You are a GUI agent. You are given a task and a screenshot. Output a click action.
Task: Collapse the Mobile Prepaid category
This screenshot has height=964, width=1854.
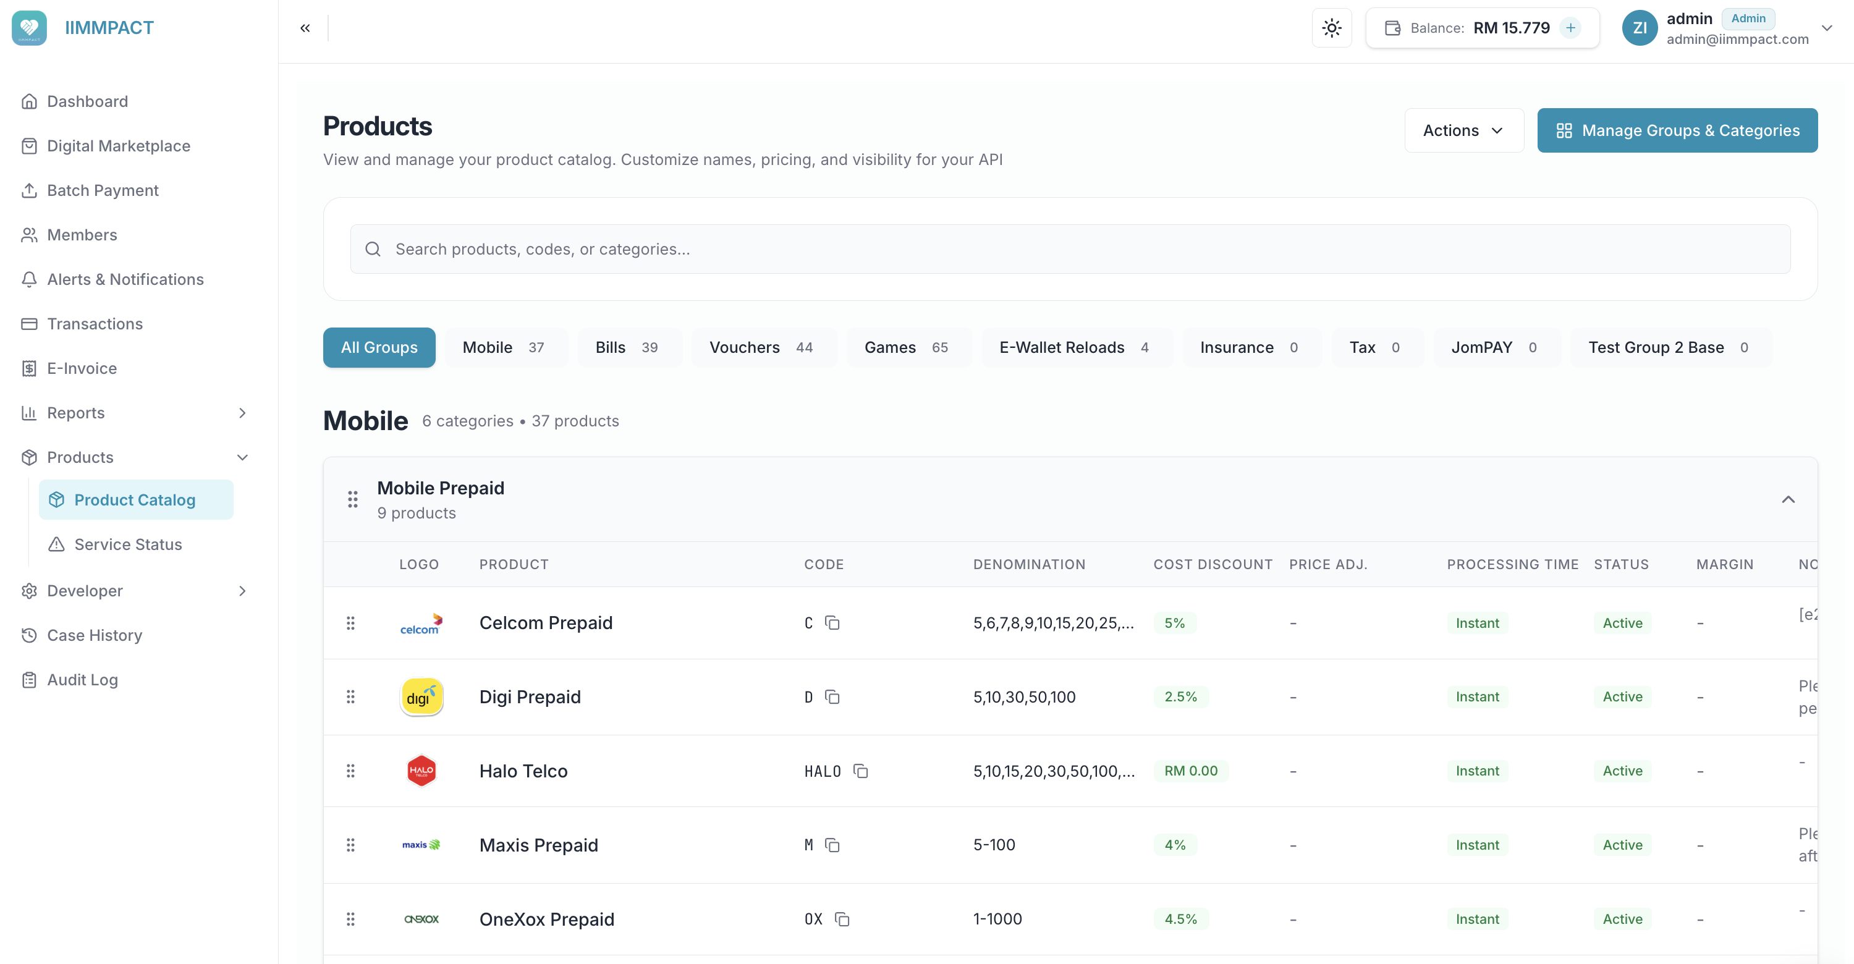point(1788,500)
